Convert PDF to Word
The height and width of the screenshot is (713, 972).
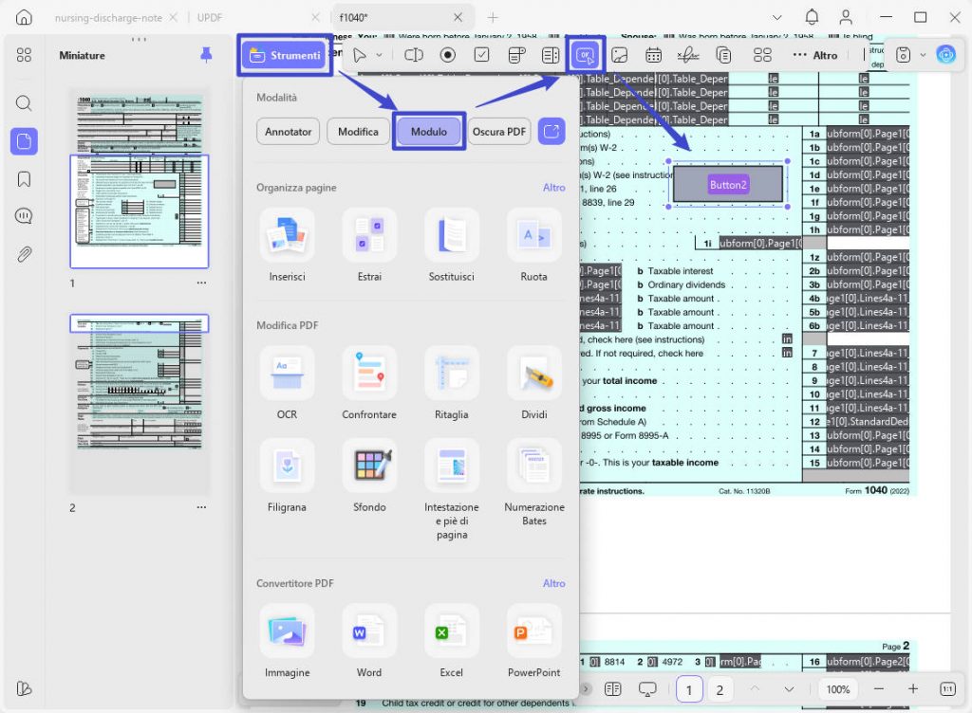[369, 642]
